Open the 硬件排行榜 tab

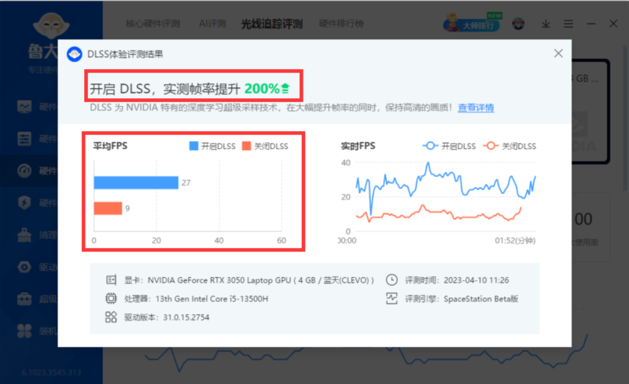pyautogui.click(x=341, y=24)
